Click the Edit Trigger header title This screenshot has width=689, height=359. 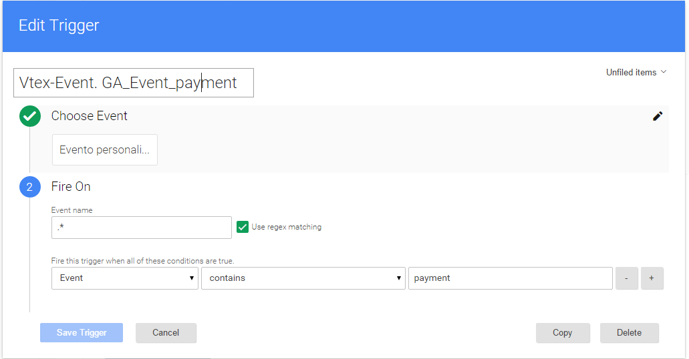59,26
